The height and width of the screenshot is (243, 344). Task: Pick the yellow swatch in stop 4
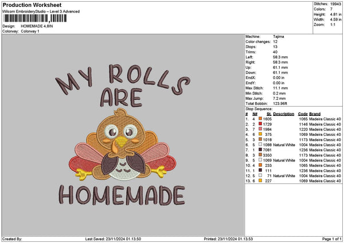[x=260, y=134]
